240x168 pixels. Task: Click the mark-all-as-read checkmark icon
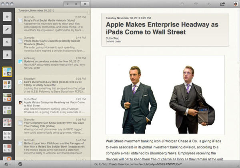click(x=20, y=164)
